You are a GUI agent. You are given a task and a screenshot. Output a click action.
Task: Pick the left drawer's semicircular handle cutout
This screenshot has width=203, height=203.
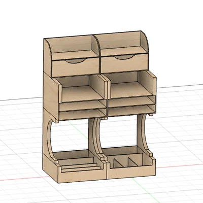pyautogui.click(x=76, y=61)
